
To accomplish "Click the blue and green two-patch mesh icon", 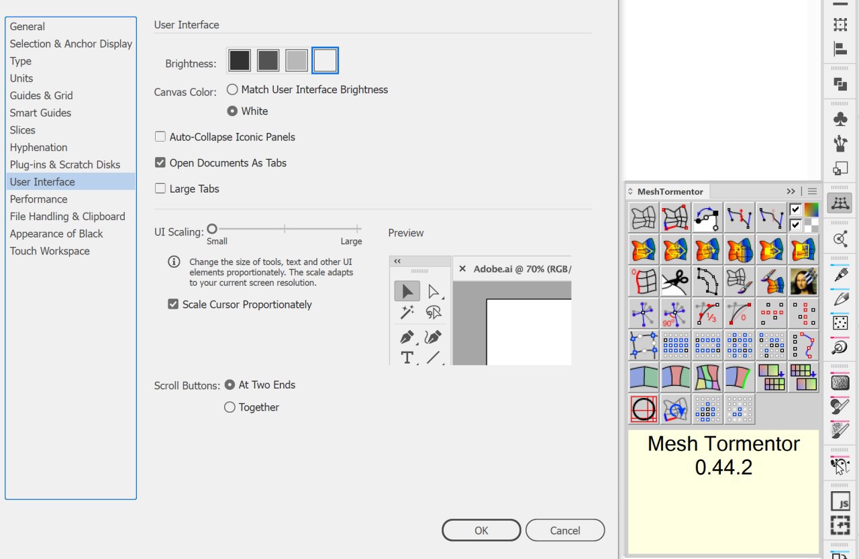I will tap(643, 377).
